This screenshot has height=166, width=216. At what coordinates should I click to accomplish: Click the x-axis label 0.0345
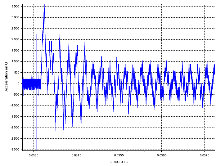(x=76, y=155)
